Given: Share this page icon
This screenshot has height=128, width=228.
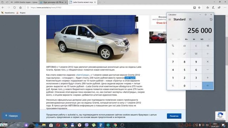Looking at the screenshot, I should point(219,7).
